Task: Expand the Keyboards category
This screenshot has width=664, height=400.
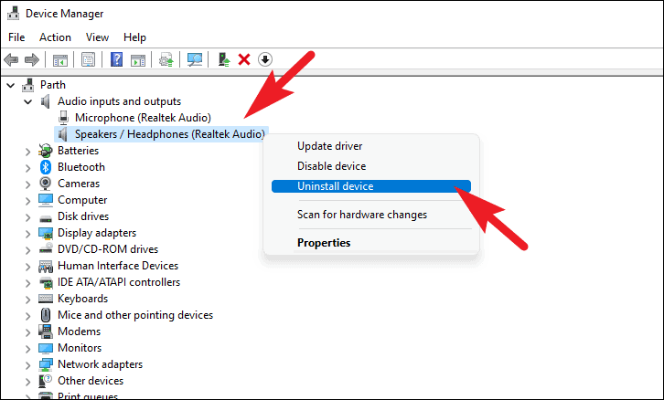Action: 28,300
